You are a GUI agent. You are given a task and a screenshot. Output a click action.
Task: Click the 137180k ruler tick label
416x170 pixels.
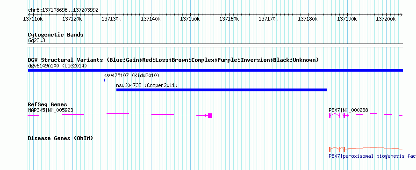tap(308, 19)
